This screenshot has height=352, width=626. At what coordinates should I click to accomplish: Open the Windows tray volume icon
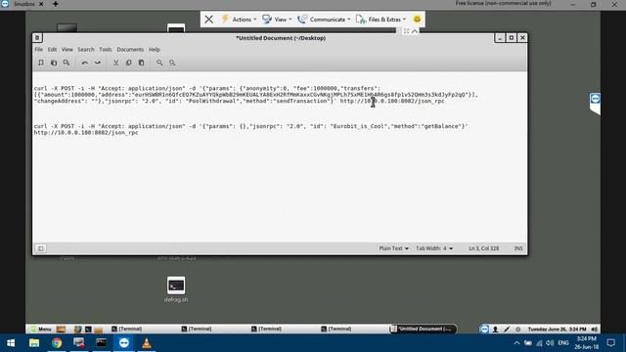tap(550, 343)
